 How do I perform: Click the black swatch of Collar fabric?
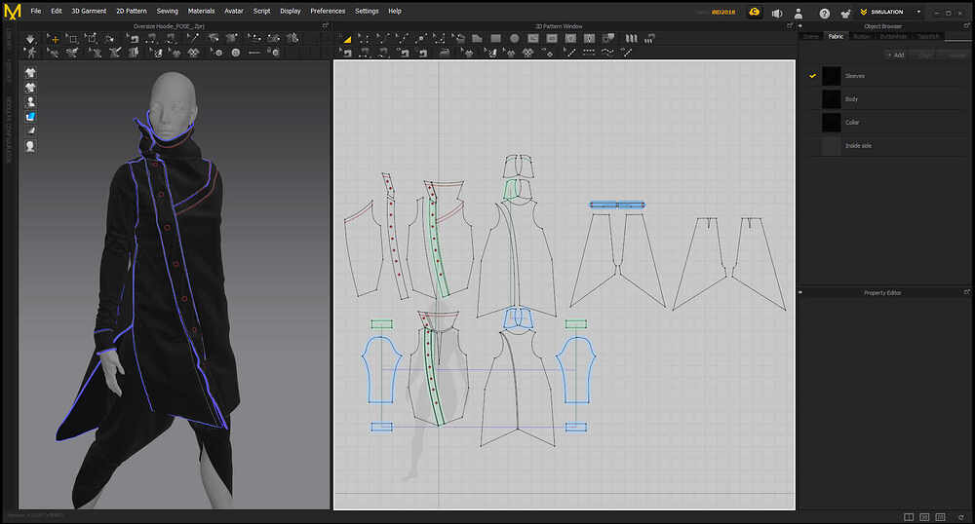pos(832,123)
